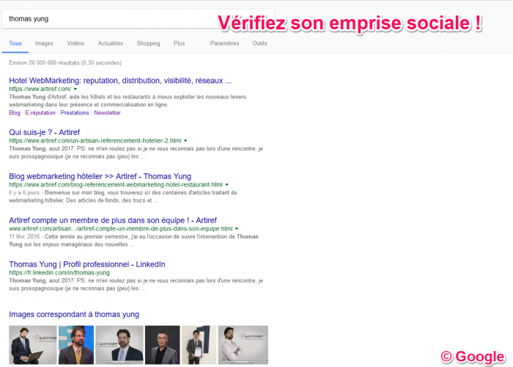Click the search box containing 'thomas yung'
This screenshot has width=513, height=367.
click(x=138, y=19)
